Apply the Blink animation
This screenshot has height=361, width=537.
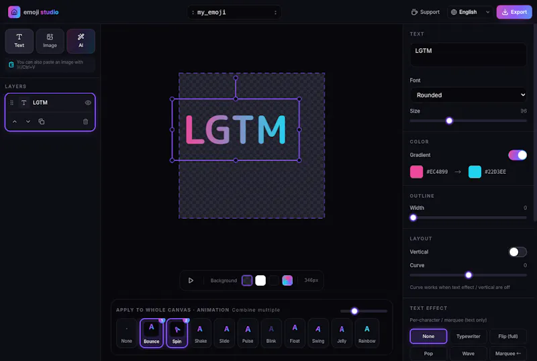coord(271,333)
